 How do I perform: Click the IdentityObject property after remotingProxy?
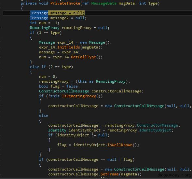pos(155,130)
